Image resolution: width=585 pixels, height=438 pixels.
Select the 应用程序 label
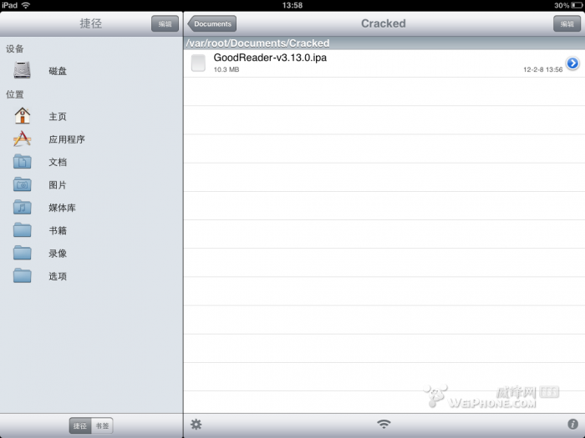click(x=67, y=139)
